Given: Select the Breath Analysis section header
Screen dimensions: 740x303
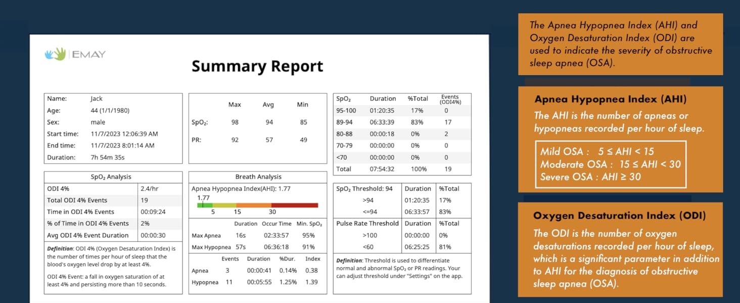Looking at the screenshot, I should [258, 177].
